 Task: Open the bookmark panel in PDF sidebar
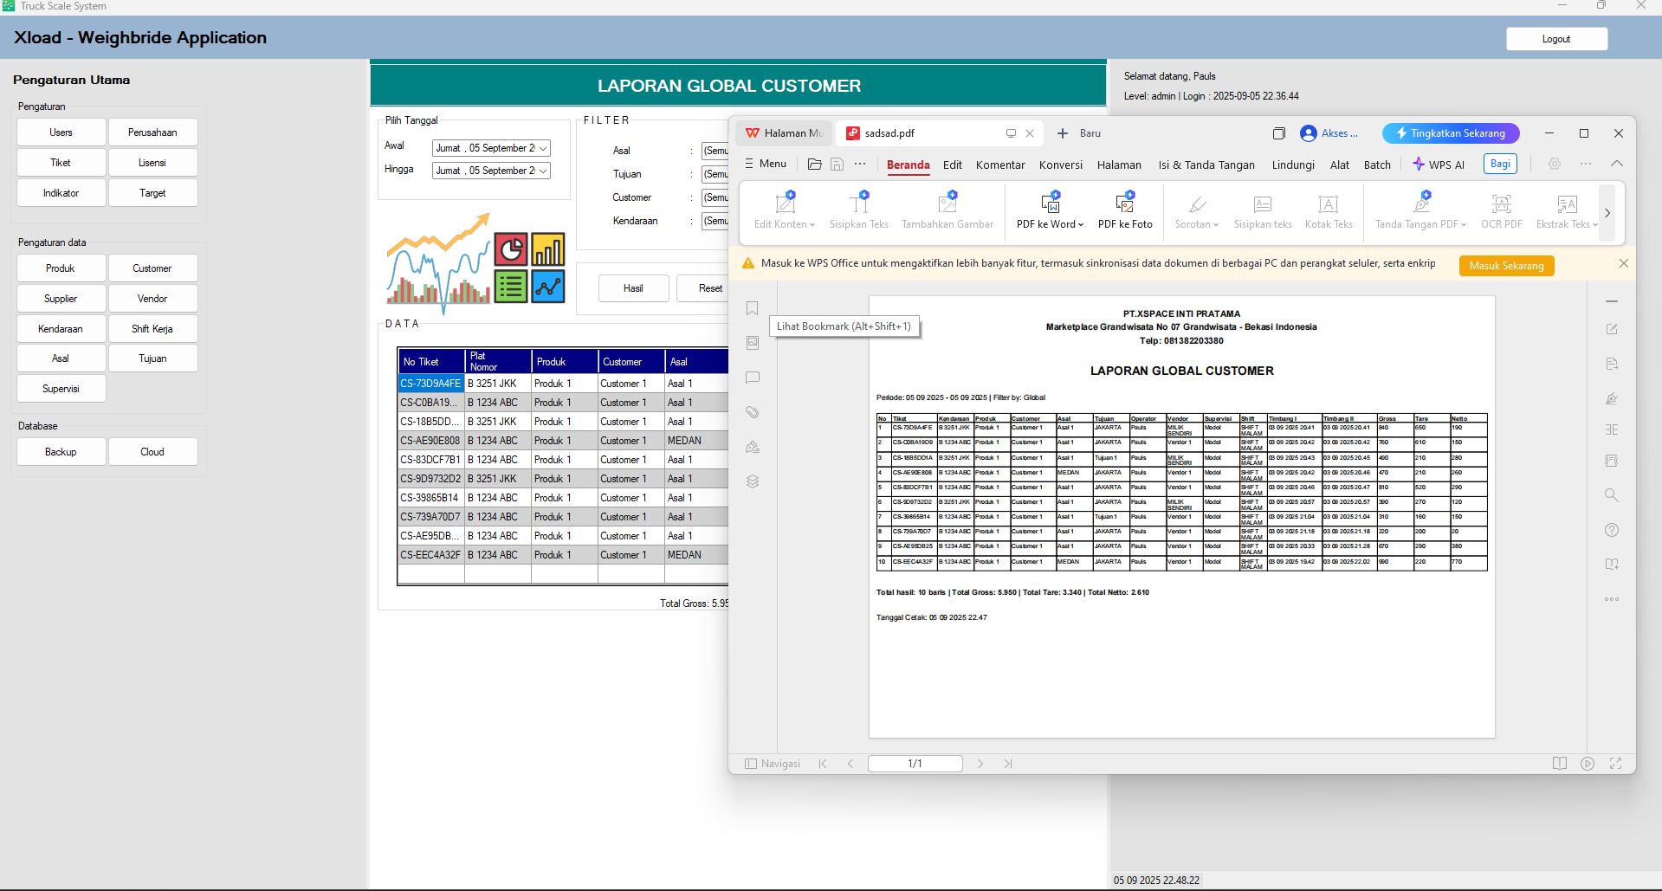(752, 309)
